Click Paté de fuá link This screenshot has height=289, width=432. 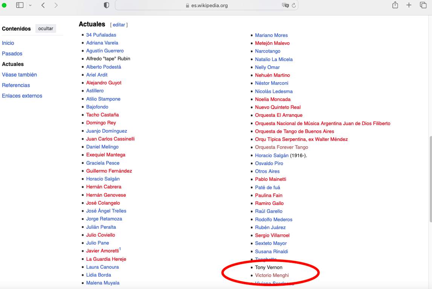(x=267, y=188)
